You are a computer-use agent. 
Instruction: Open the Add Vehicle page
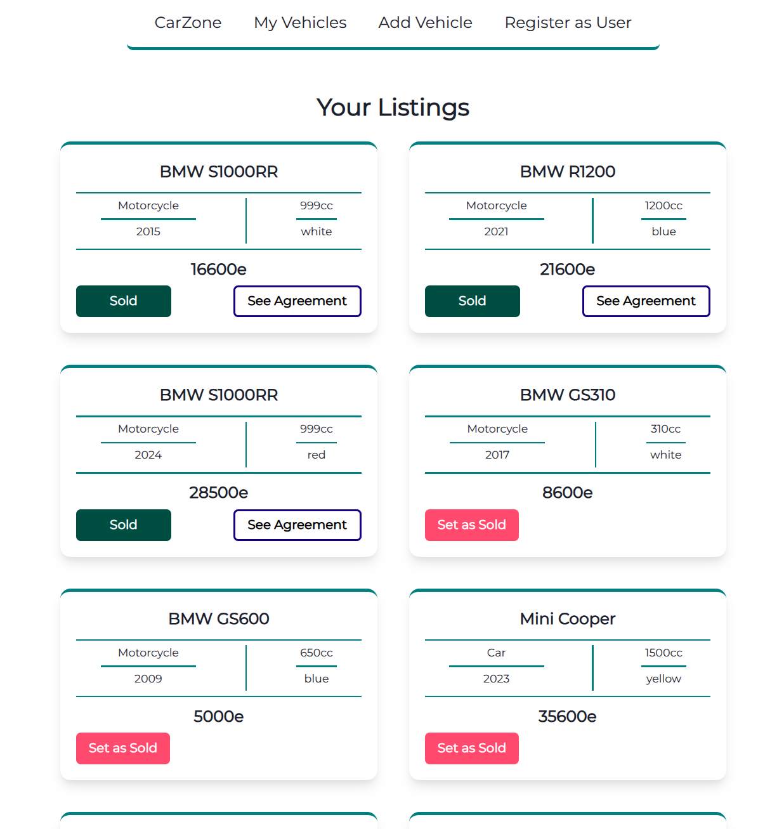click(x=425, y=23)
